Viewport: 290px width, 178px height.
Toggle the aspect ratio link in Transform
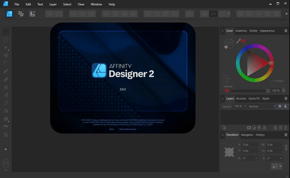click(x=286, y=148)
